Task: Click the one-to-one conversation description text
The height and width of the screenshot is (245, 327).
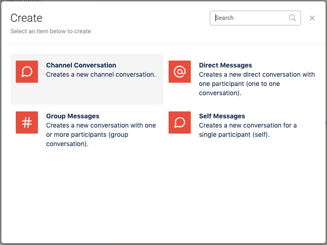Action: click(x=257, y=84)
